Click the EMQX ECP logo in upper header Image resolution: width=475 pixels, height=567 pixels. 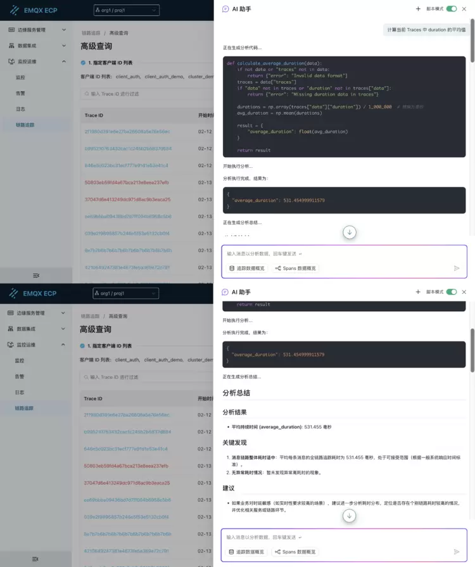pos(33,10)
